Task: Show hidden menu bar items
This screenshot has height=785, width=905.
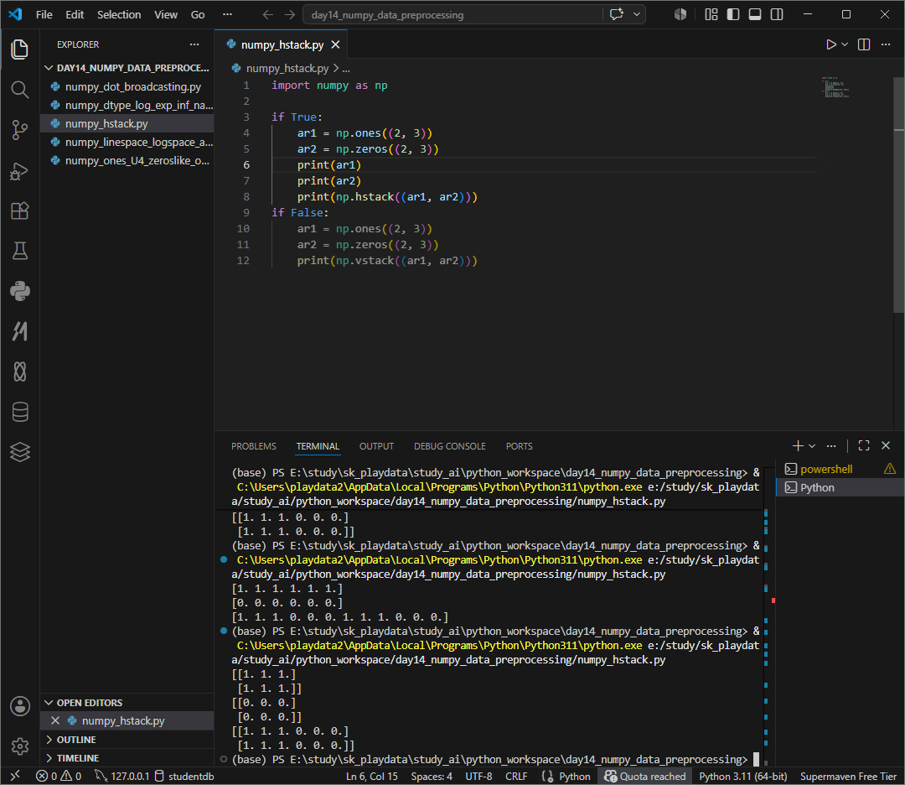Action: pos(227,14)
